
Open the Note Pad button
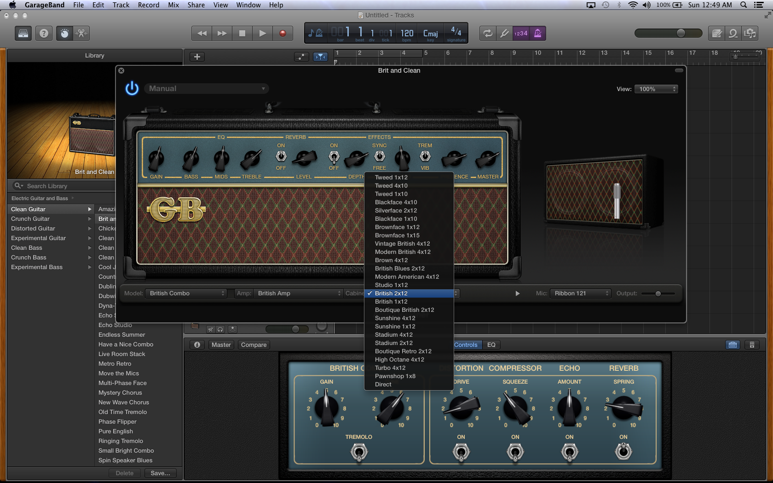click(716, 34)
